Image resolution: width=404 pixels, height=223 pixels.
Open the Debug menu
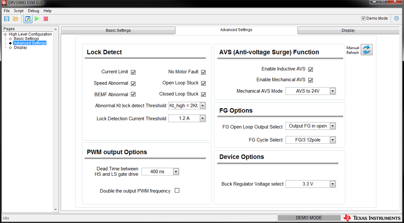pos(34,11)
